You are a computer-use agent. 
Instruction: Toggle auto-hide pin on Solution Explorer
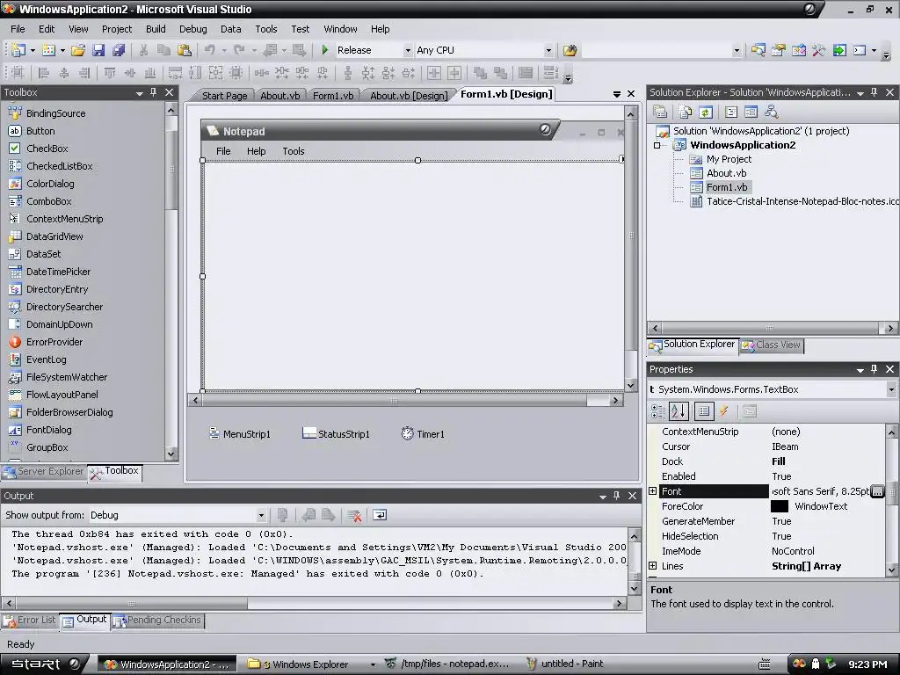point(875,92)
